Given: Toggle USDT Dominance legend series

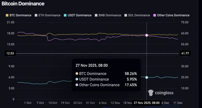Looking at the screenshot, I should coord(78,15).
